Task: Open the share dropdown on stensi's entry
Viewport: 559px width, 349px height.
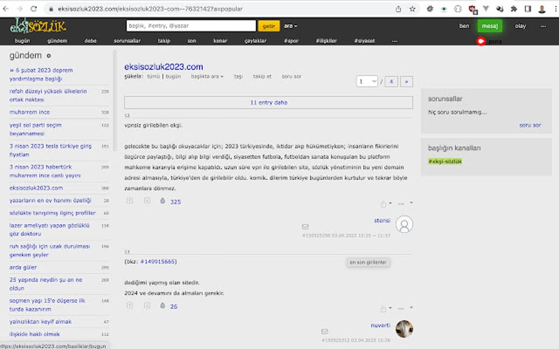Action: click(386, 204)
